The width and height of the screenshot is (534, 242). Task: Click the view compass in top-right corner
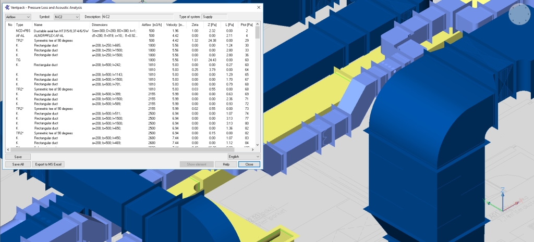(x=519, y=15)
